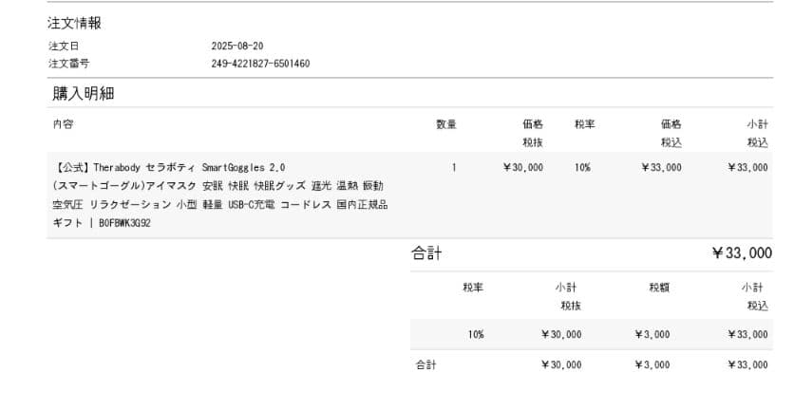
Task: Click the item's tax-excluded price ¥30,000
Action: (522, 167)
